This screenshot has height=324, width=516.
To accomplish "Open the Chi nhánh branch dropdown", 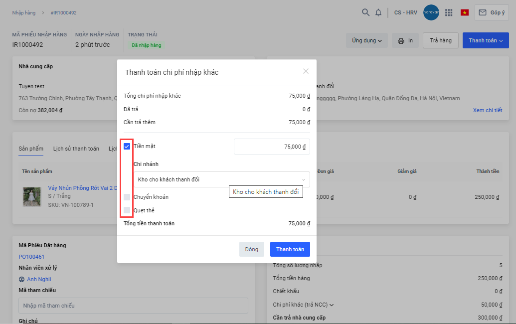I will pos(221,179).
